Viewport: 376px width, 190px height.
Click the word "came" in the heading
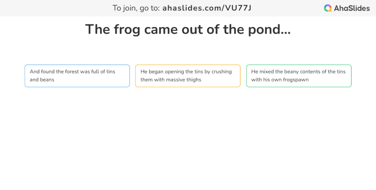tap(161, 30)
